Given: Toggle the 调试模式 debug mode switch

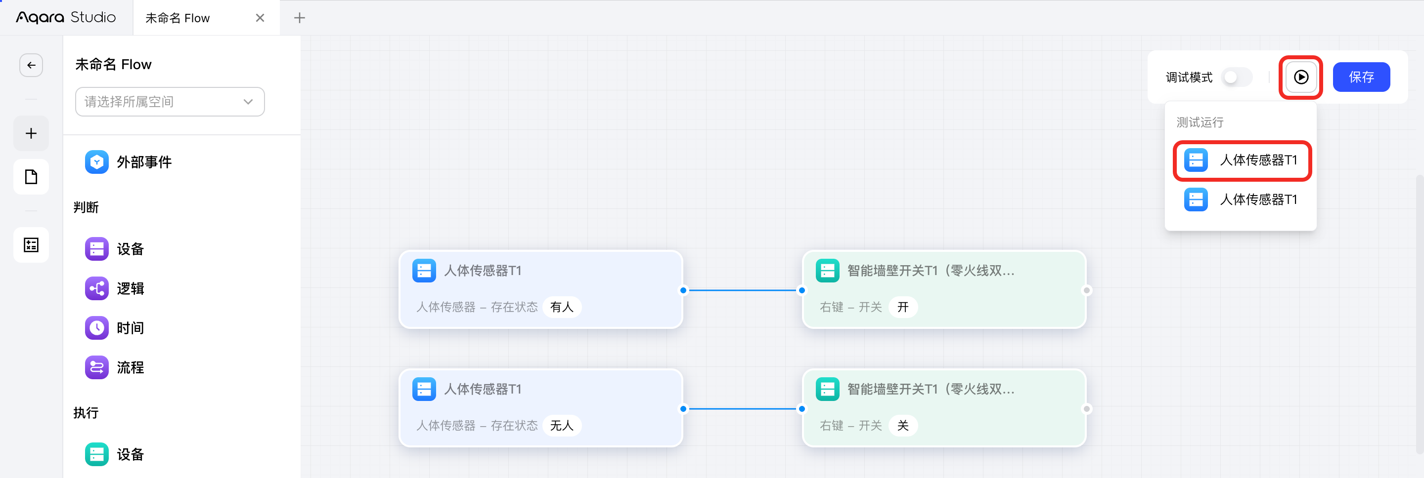Looking at the screenshot, I should coord(1237,77).
